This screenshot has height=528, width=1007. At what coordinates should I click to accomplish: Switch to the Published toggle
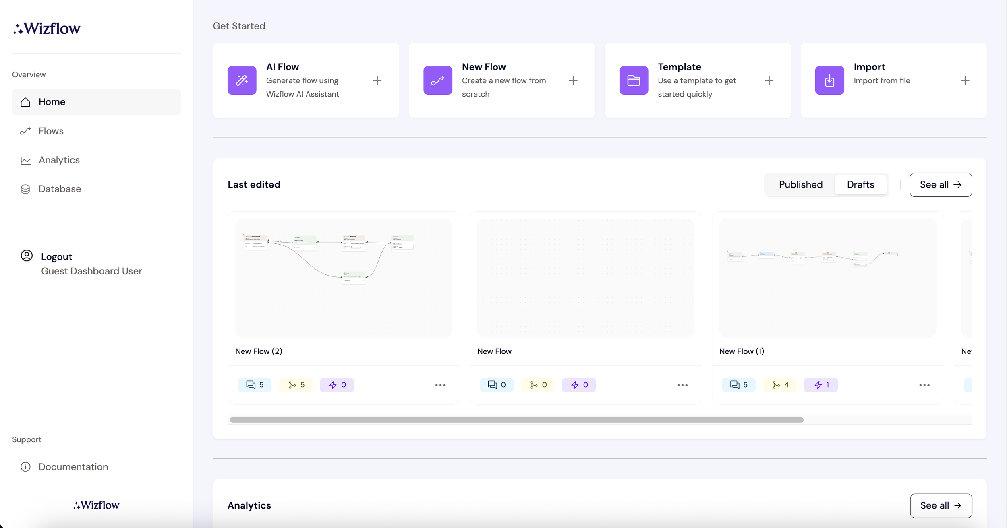pos(800,185)
